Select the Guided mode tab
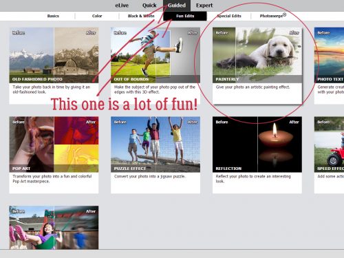Image resolution: width=344 pixels, height=258 pixels. (x=177, y=6)
